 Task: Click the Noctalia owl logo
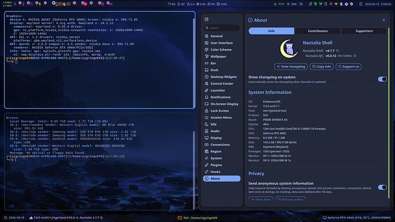289,49
